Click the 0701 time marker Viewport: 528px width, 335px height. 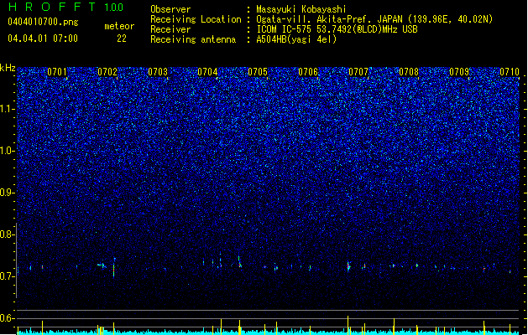57,72
